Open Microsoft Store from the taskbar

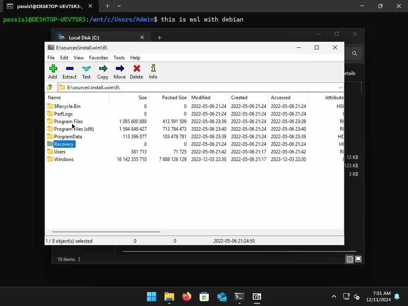point(204,296)
